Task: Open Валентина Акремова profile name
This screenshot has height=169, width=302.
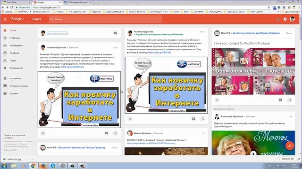Action: click(232, 116)
